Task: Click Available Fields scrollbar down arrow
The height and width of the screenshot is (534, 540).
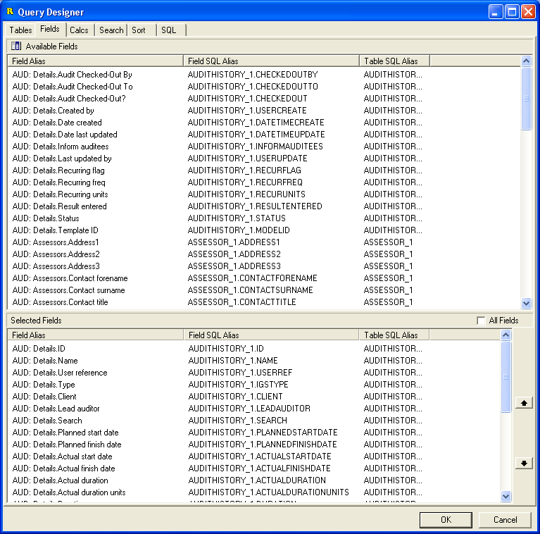Action: click(526, 303)
